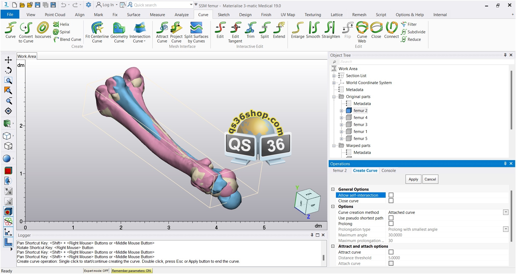Expand the femur 2 tree node
Image resolution: width=516 pixels, height=274 pixels.
341,111
